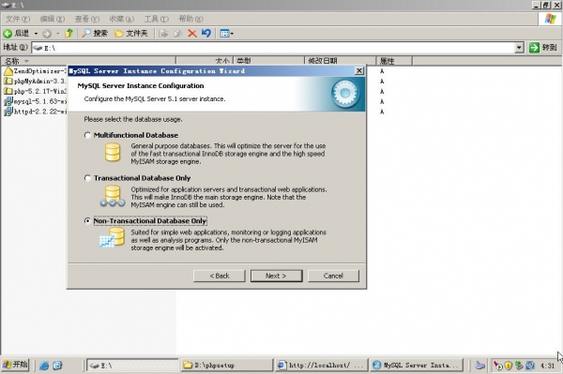Open the 工具 menu in Explorer
This screenshot has height=374, width=563.
click(x=156, y=19)
